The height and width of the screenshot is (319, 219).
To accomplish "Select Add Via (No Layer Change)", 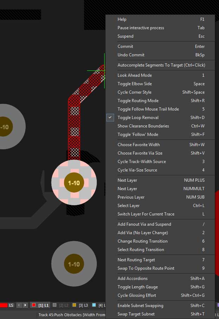I will pos(143,233).
